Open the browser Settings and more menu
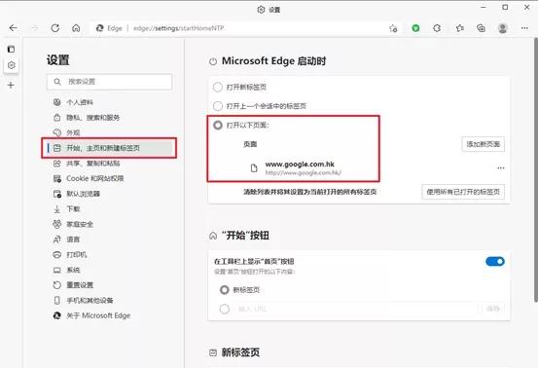Image resolution: width=538 pixels, height=368 pixels. (x=524, y=28)
